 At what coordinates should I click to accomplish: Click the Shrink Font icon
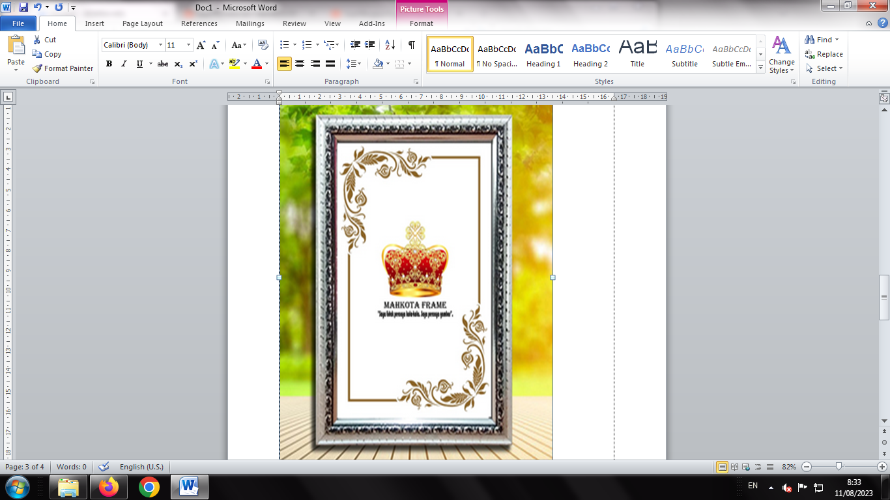pos(215,45)
